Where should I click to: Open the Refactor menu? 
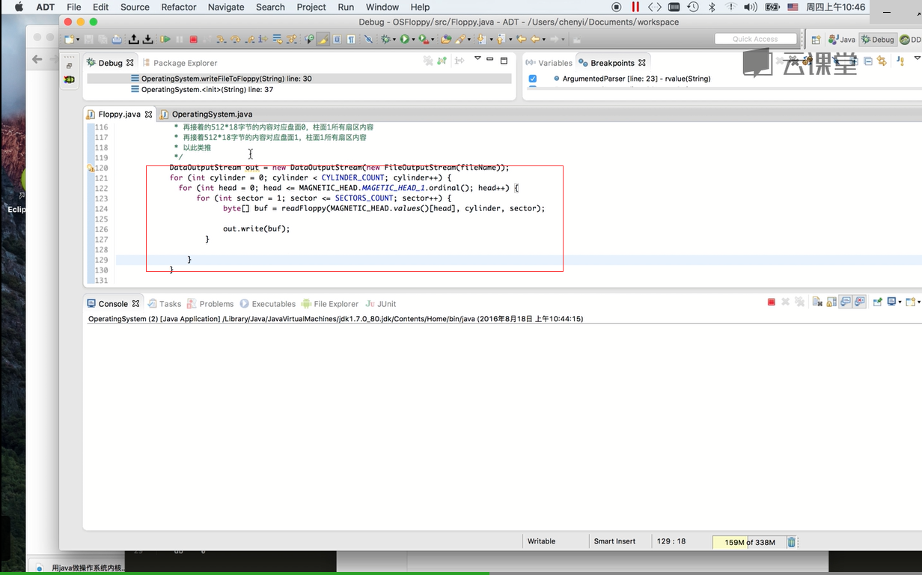(179, 7)
